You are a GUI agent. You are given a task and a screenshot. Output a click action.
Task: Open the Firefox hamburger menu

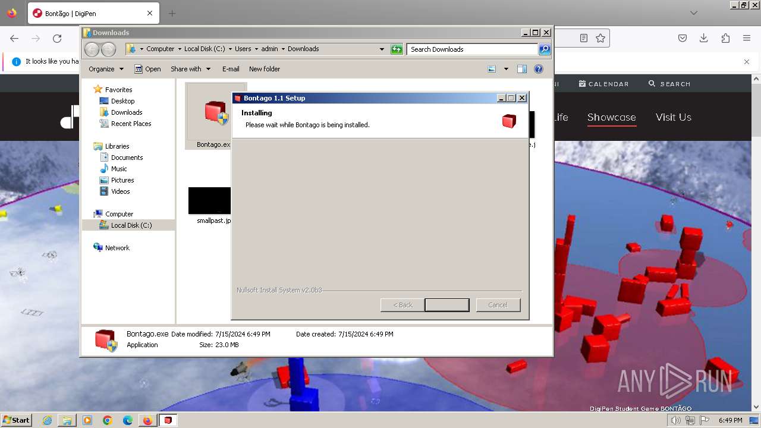747,38
